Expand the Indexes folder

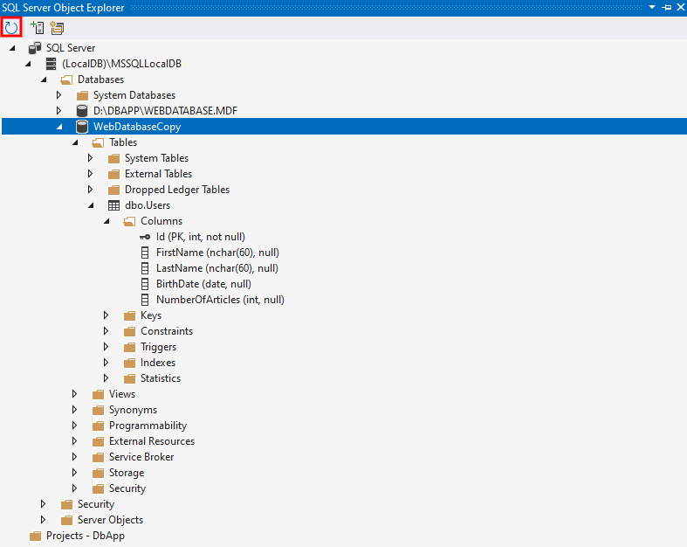pyautogui.click(x=106, y=363)
